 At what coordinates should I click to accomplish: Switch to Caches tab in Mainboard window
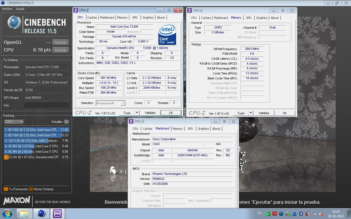pos(148,129)
